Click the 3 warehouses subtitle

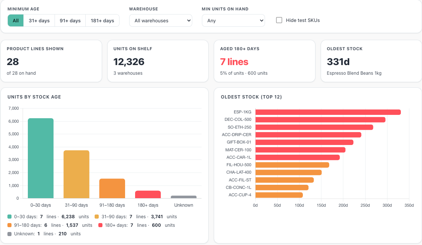coord(128,73)
